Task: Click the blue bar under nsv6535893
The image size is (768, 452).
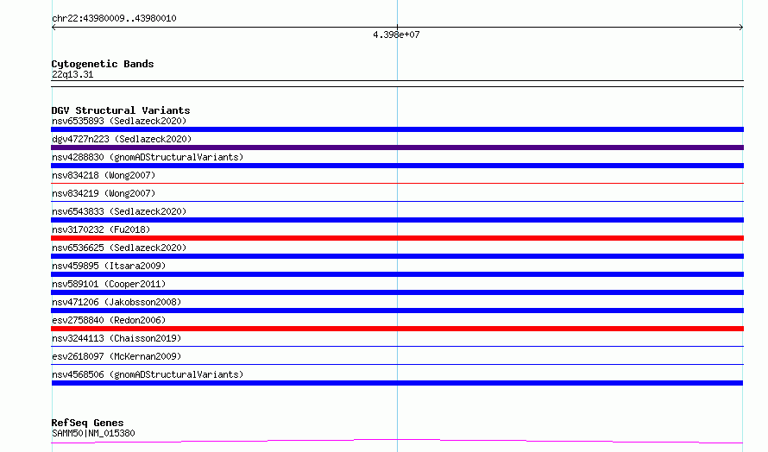Action: tap(397, 129)
